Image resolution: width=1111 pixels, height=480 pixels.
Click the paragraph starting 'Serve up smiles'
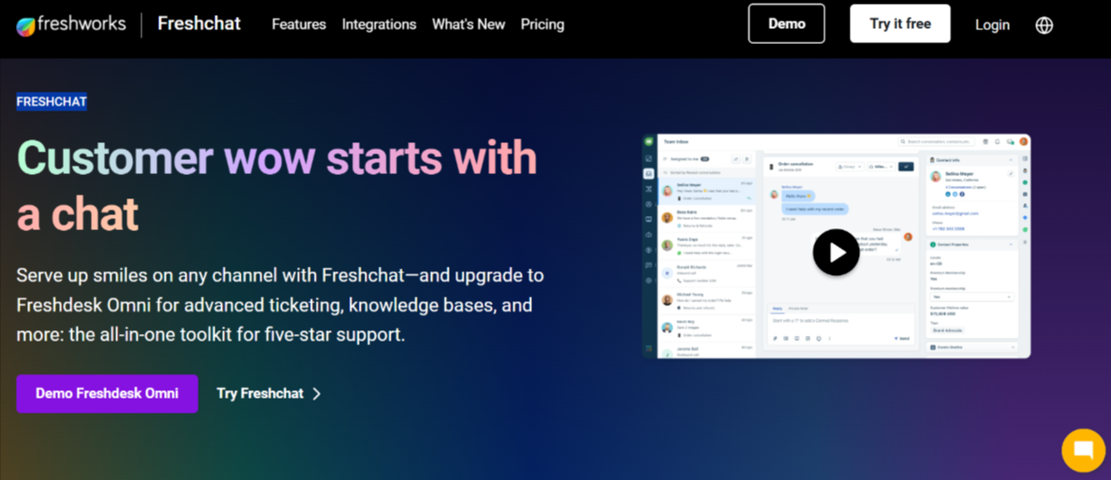(x=281, y=305)
